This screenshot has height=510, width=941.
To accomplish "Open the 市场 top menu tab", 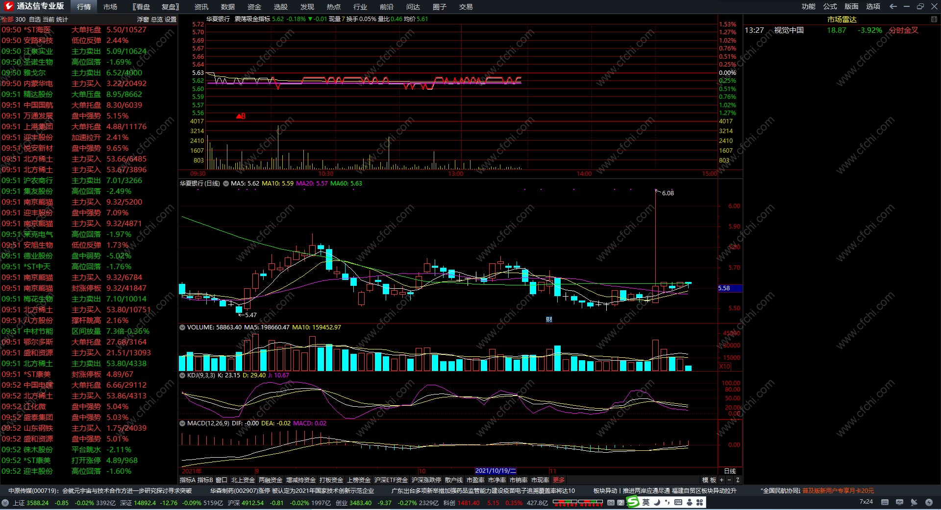I will tap(110, 7).
